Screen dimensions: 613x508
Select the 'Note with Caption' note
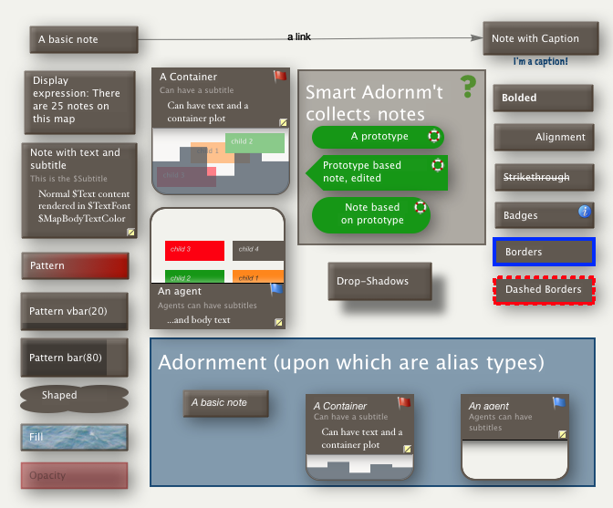(534, 39)
